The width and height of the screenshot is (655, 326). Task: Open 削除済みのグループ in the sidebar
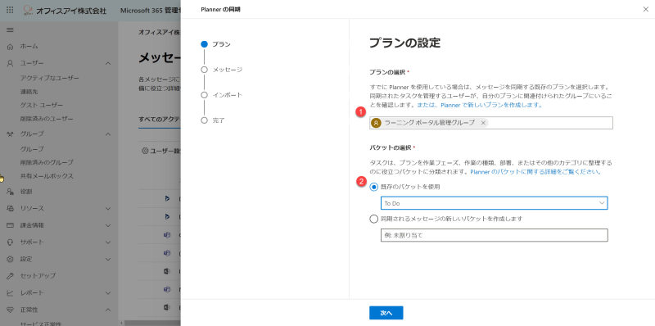tap(47, 162)
